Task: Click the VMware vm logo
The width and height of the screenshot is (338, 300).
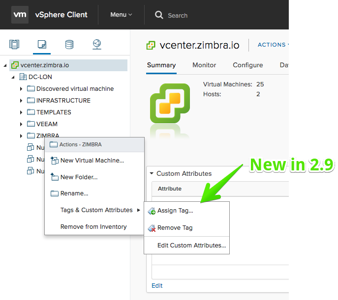Action: point(20,15)
